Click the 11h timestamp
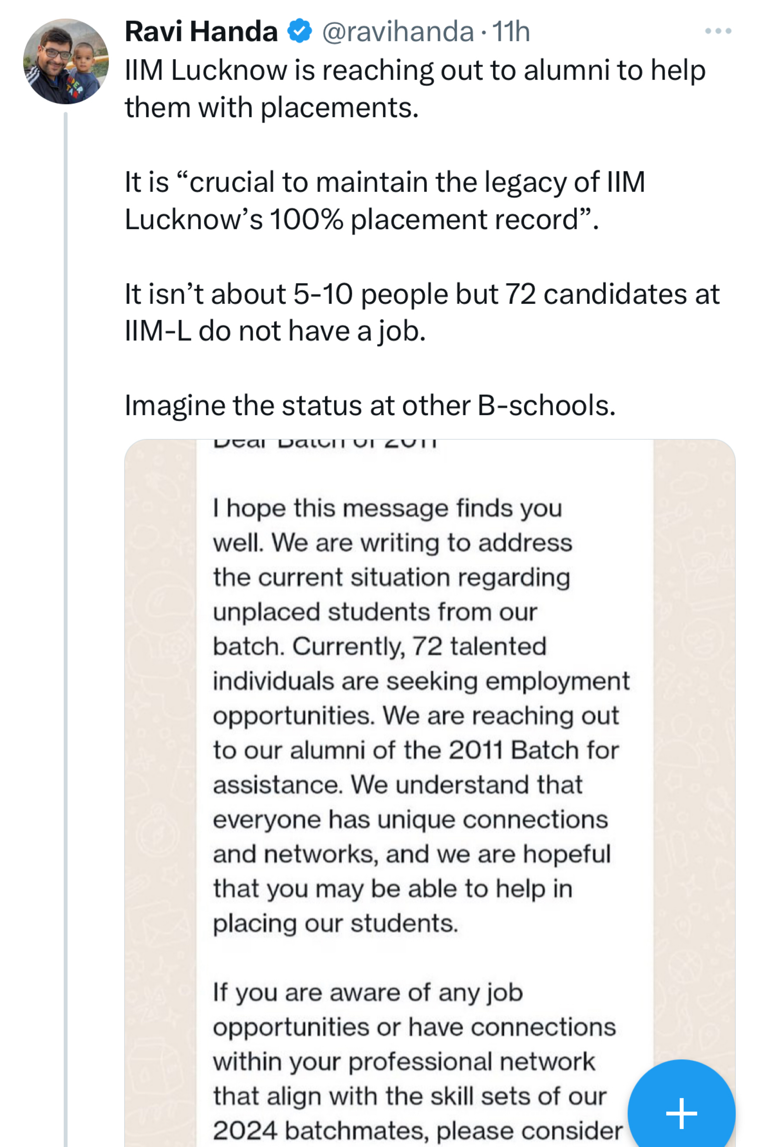759x1147 pixels. [x=511, y=32]
